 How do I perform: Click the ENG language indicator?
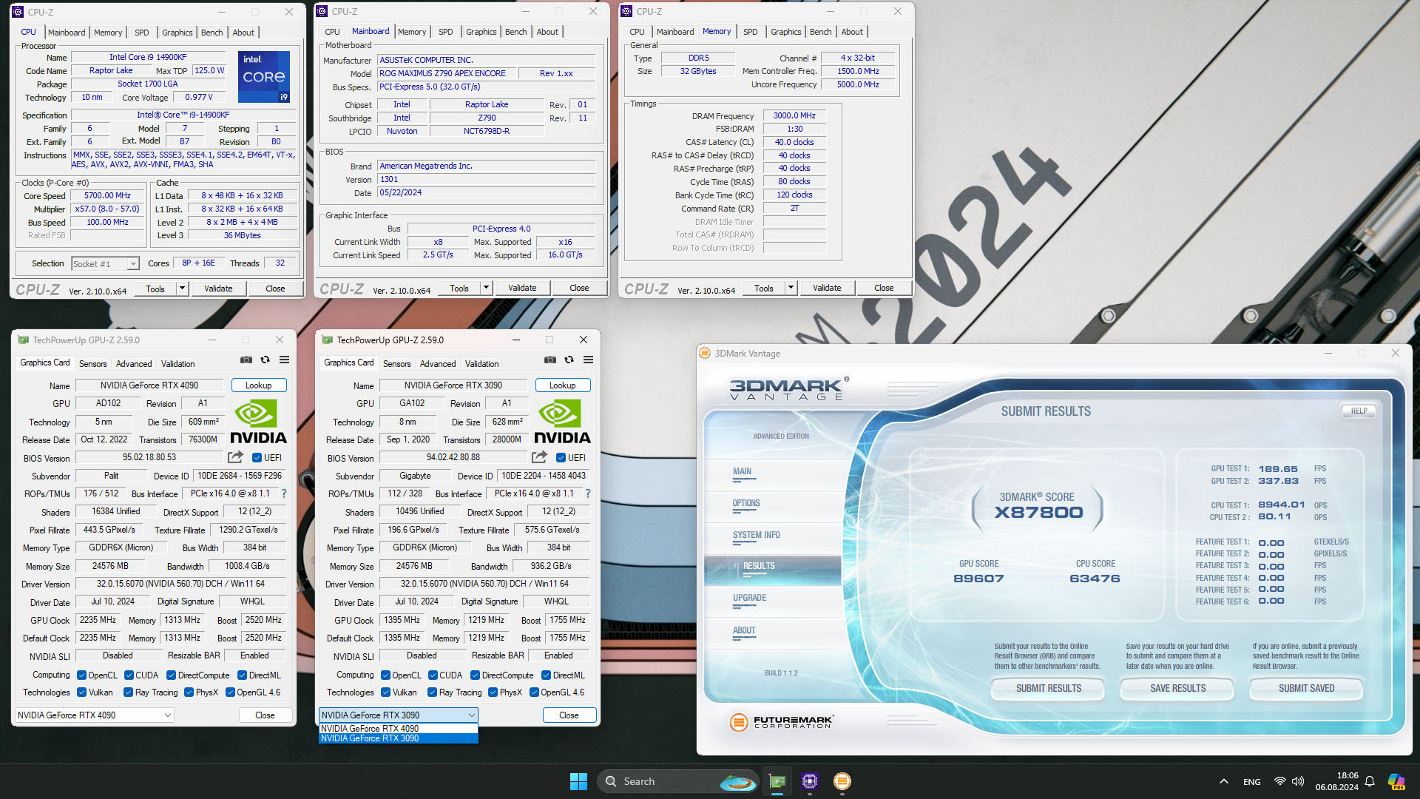tap(1252, 781)
